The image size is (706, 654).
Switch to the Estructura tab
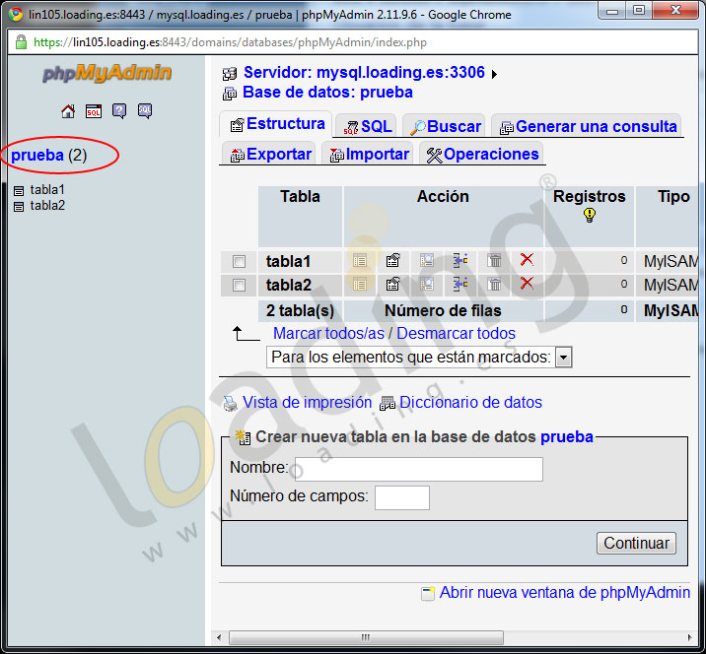276,124
